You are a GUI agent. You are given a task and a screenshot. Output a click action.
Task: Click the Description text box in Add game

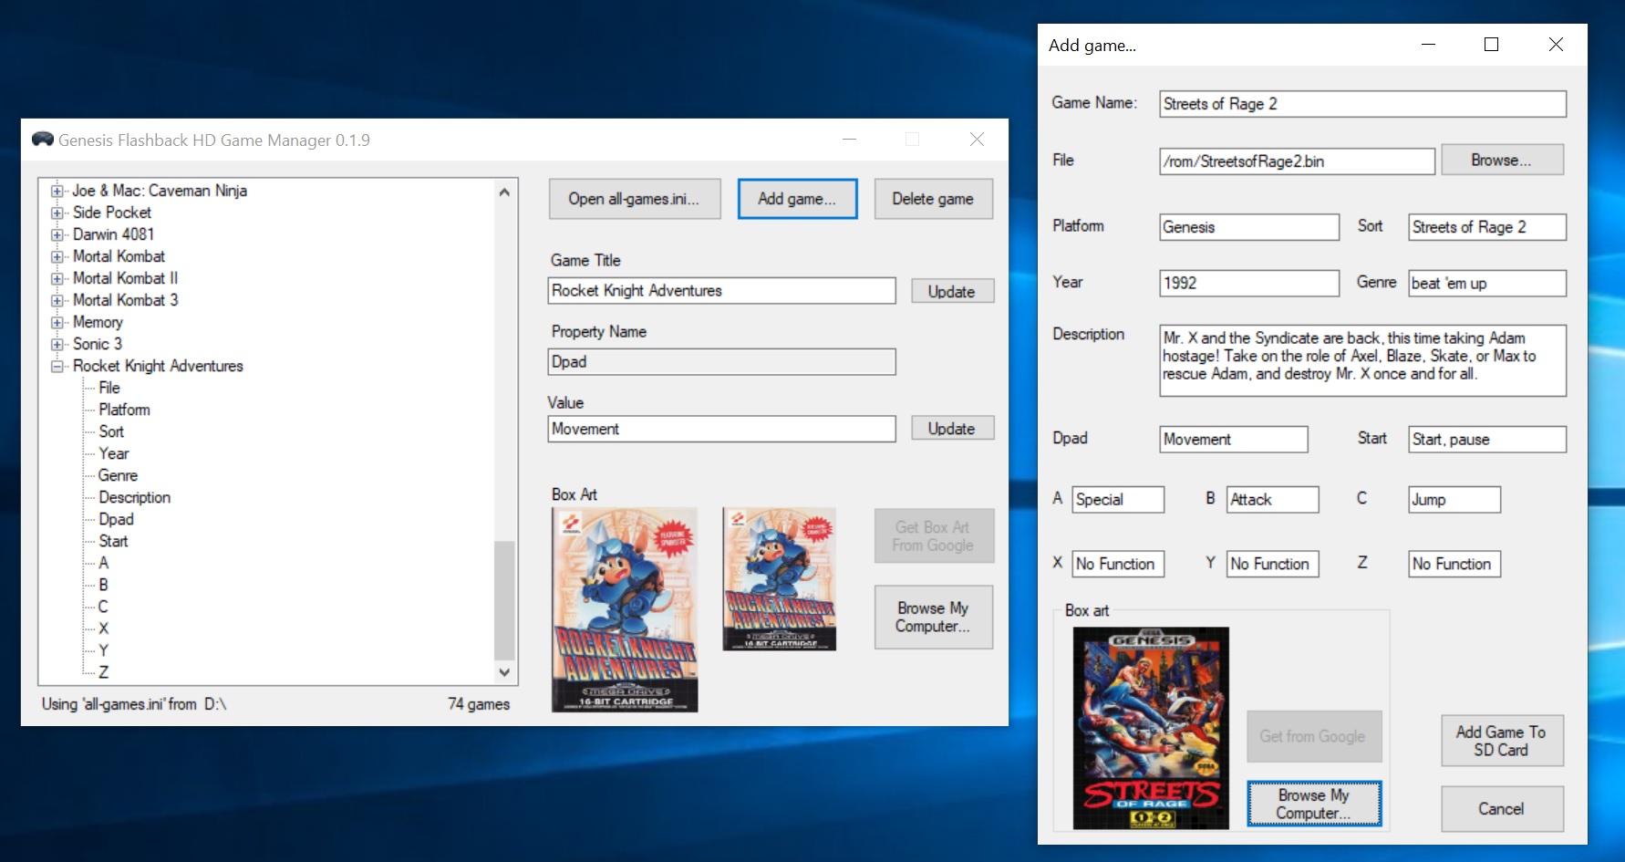click(x=1363, y=360)
